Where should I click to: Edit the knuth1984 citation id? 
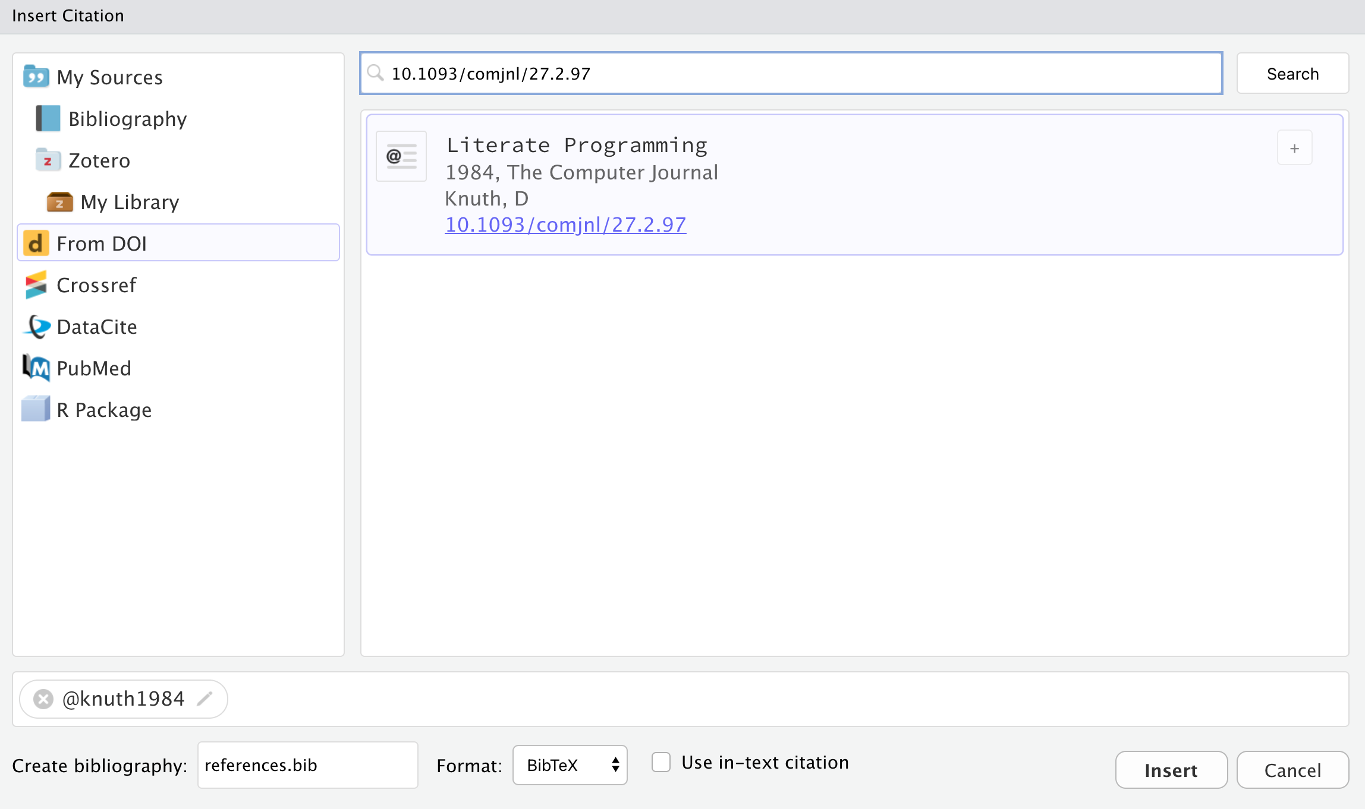tap(205, 699)
